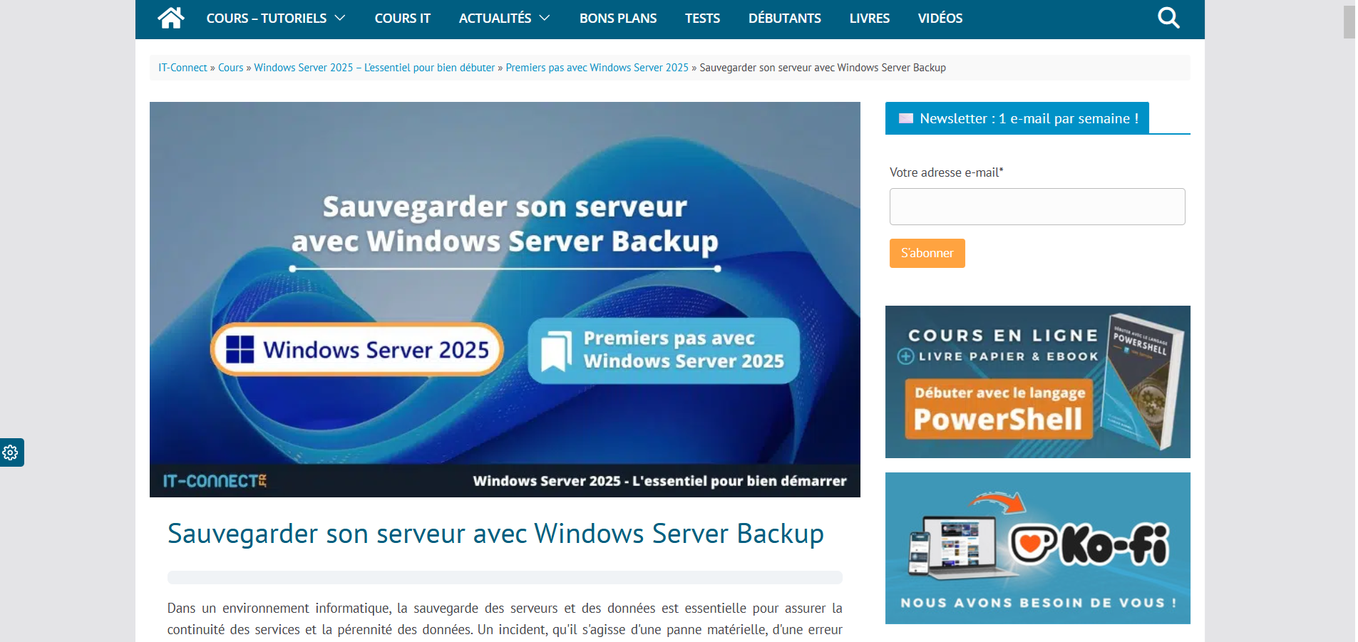This screenshot has height=642, width=1358.
Task: Open the Livres menu item
Action: pos(870,19)
